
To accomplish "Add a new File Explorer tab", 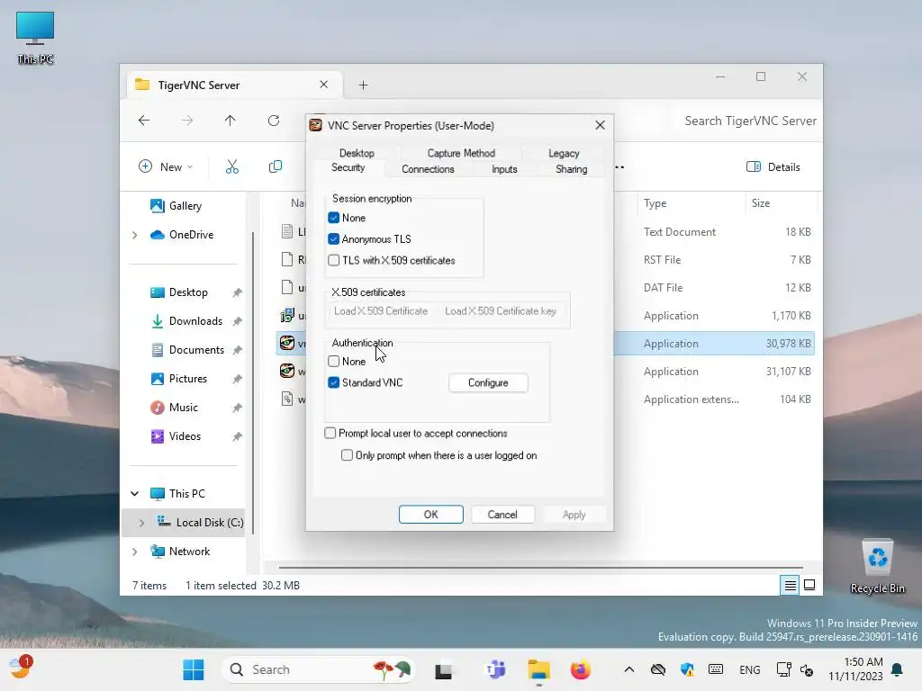I will [364, 85].
